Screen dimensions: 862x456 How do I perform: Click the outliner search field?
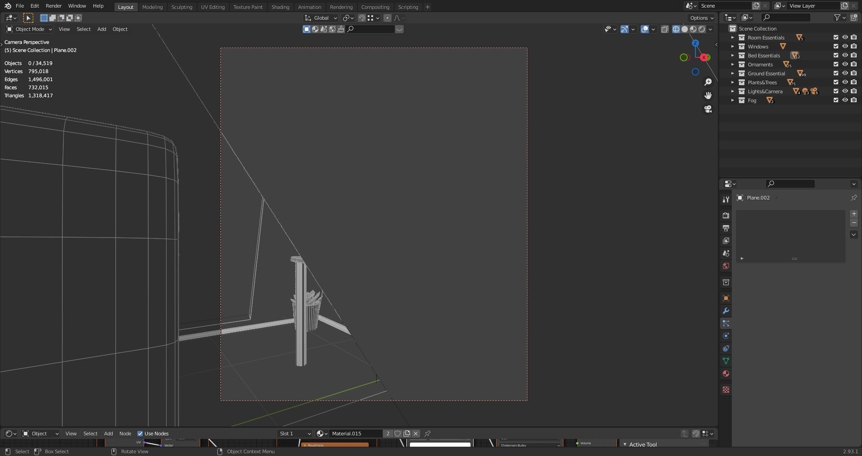pos(786,17)
